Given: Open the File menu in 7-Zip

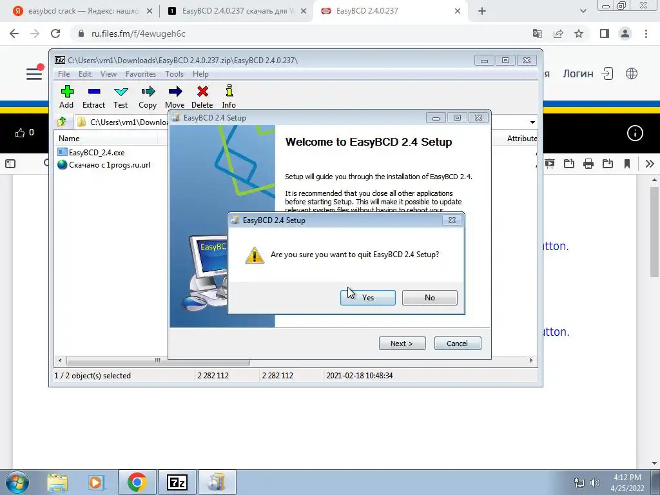Looking at the screenshot, I should (x=64, y=74).
